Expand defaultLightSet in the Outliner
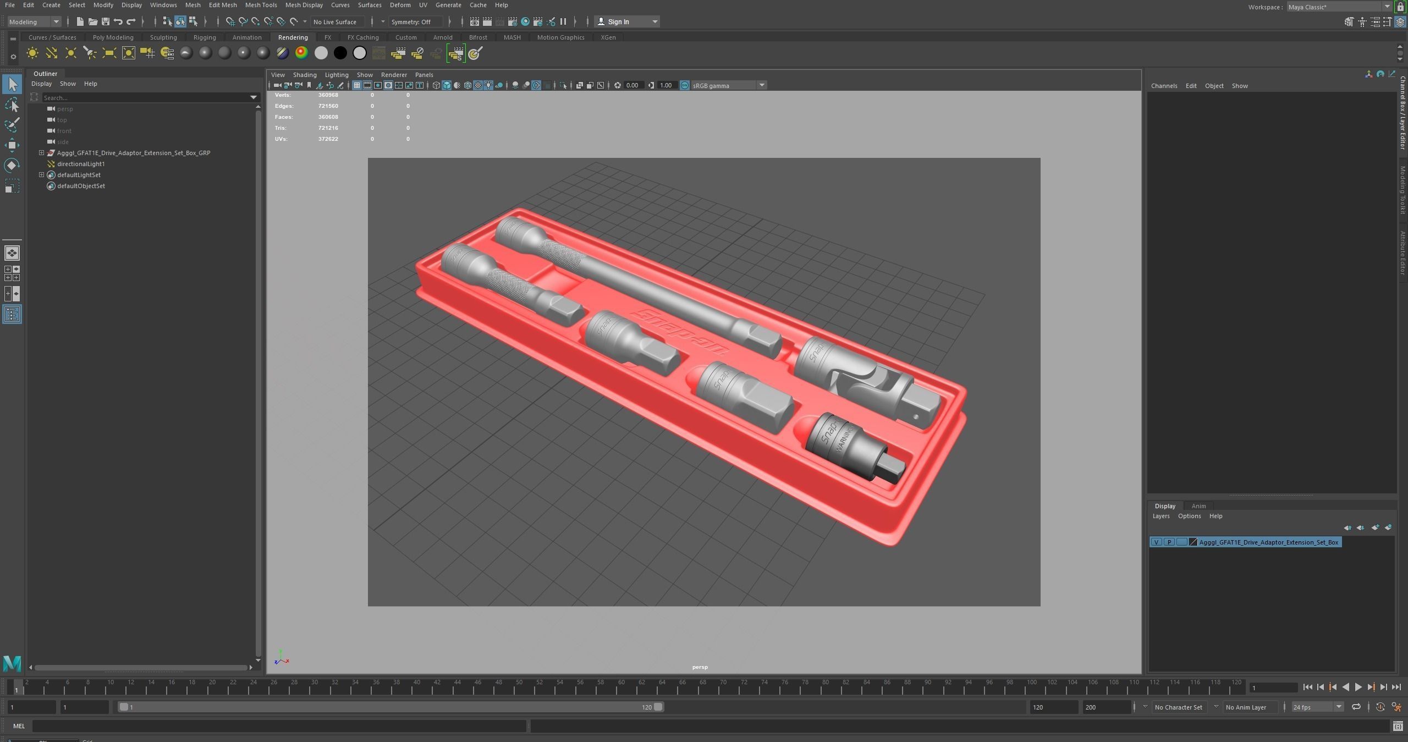This screenshot has width=1408, height=742. coord(41,175)
